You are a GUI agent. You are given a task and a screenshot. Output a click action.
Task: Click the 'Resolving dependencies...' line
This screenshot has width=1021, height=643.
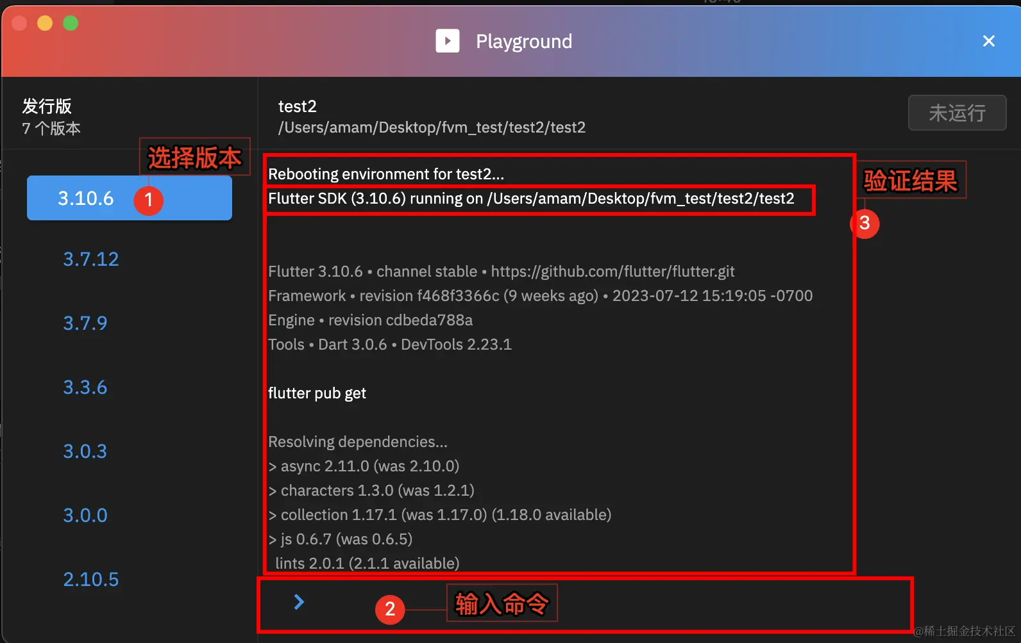358,442
